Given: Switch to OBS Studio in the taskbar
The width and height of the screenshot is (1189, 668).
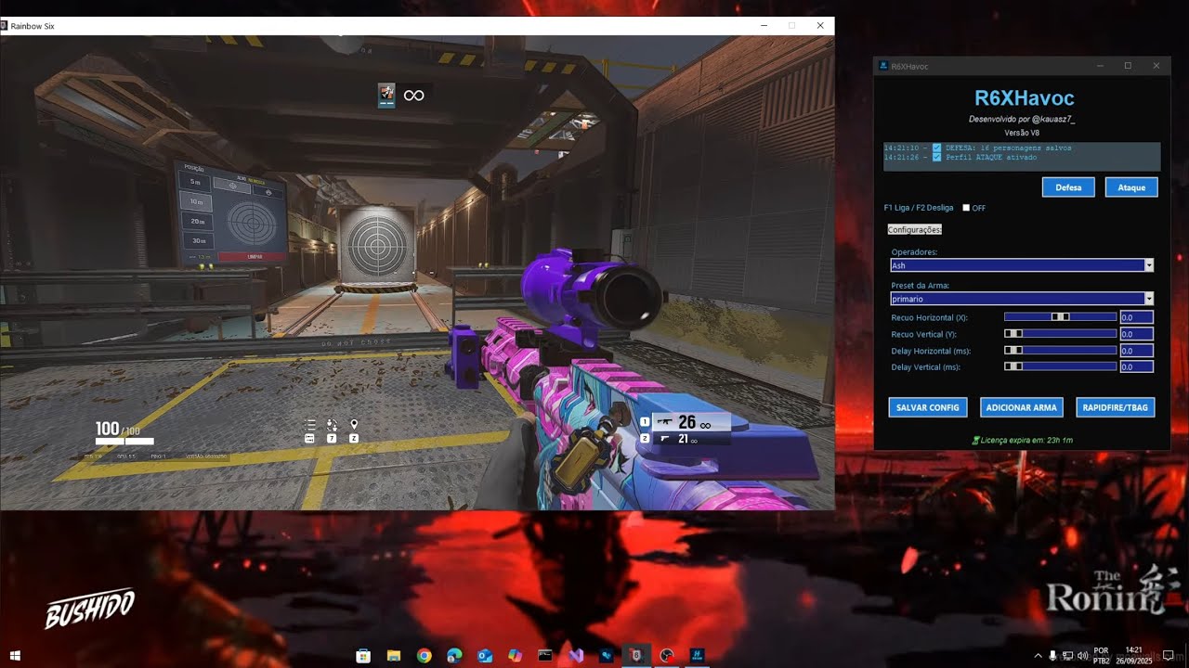Looking at the screenshot, I should coord(666,655).
